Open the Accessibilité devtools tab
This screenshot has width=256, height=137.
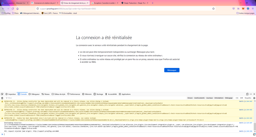click(111, 94)
